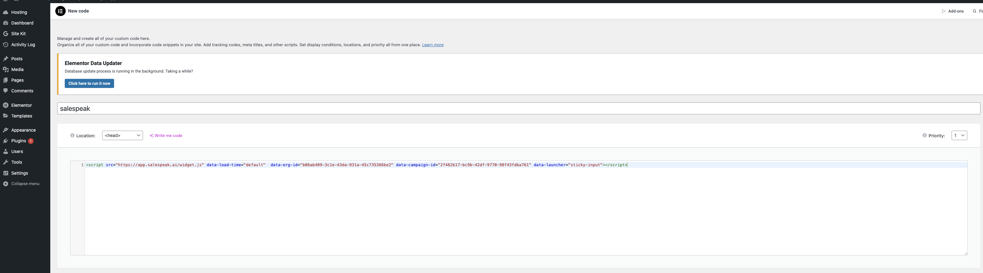Open Users menu item
The height and width of the screenshot is (273, 983).
coord(25,151)
